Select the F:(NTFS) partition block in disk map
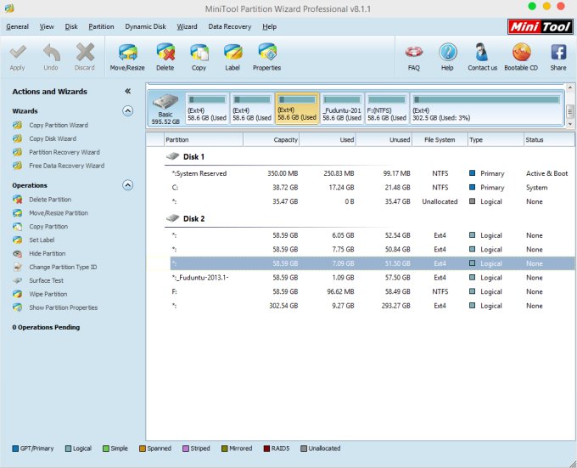Viewport: 577px width, 468px height. [387, 109]
